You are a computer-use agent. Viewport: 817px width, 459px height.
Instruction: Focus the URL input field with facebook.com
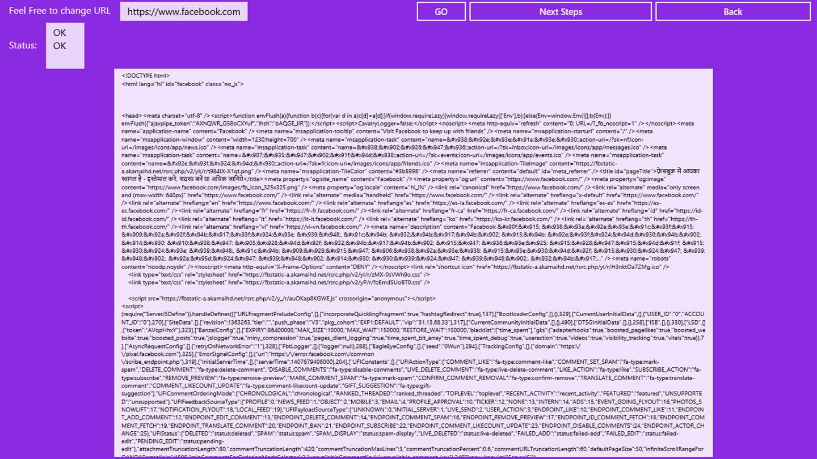184,11
